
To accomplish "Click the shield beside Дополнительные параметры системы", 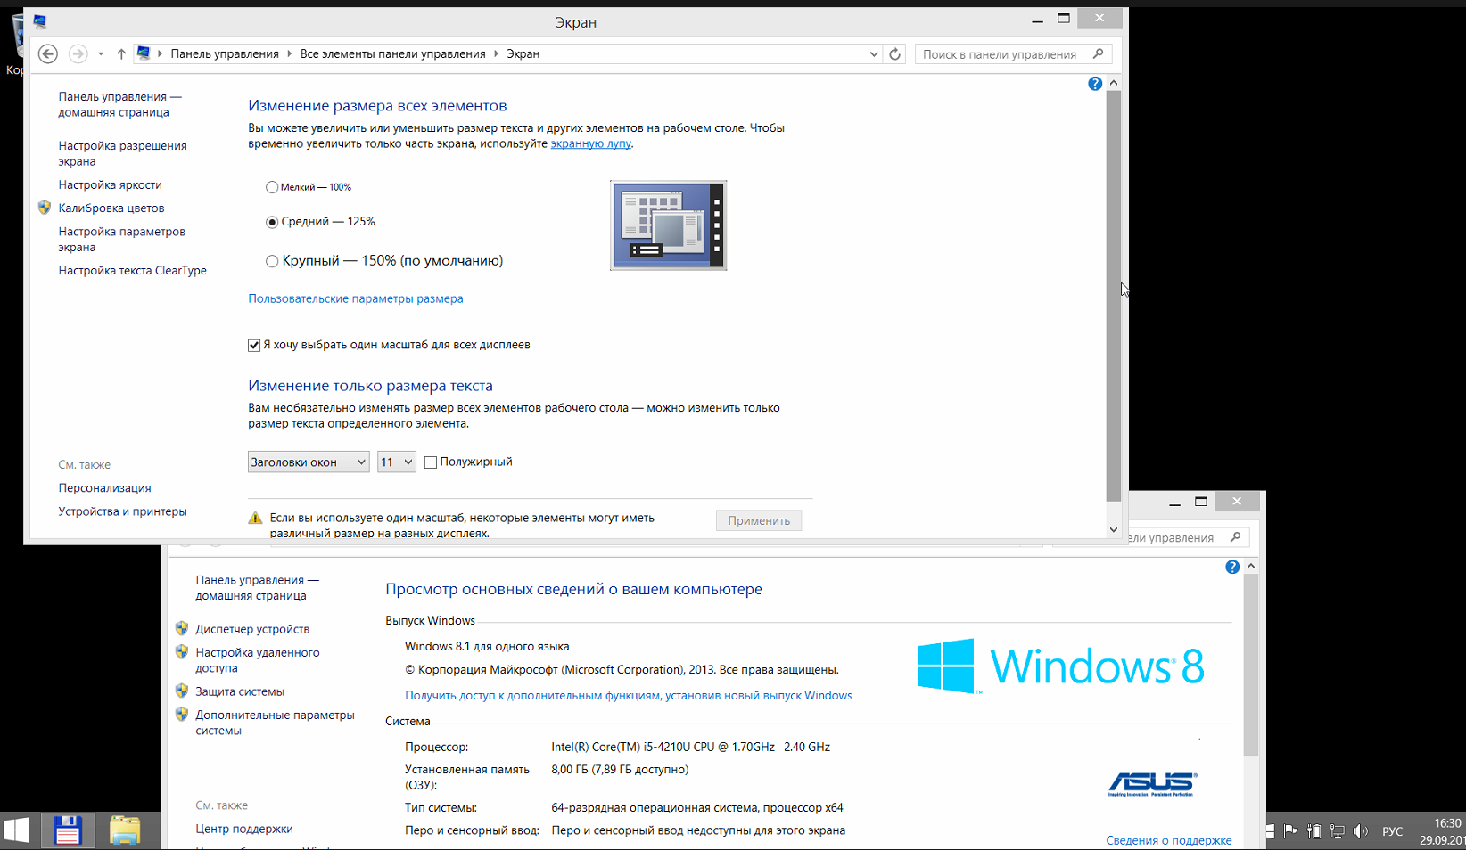I will click(182, 715).
